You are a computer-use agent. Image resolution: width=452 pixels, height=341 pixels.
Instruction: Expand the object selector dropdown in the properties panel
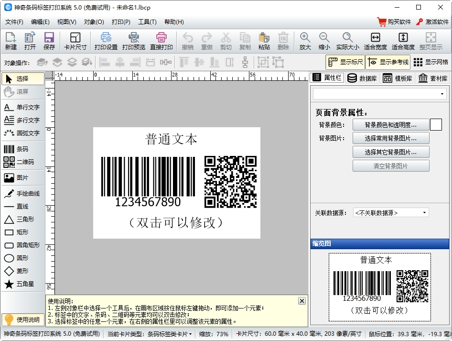tap(442, 94)
